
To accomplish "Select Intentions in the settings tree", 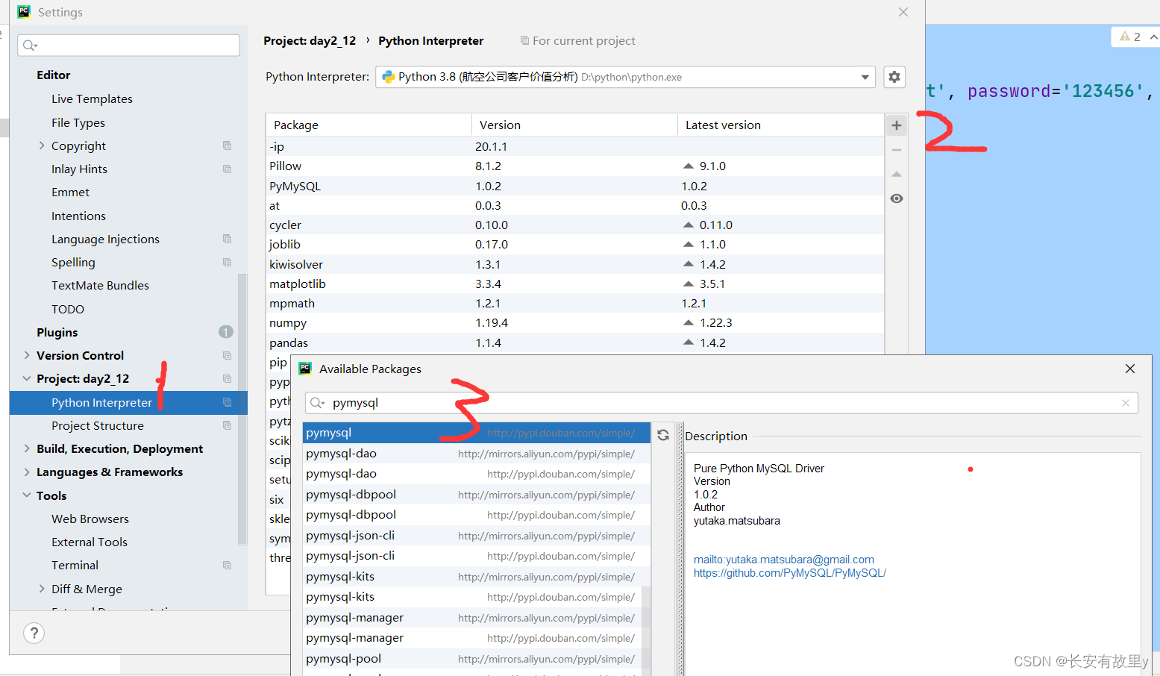I will pos(78,216).
